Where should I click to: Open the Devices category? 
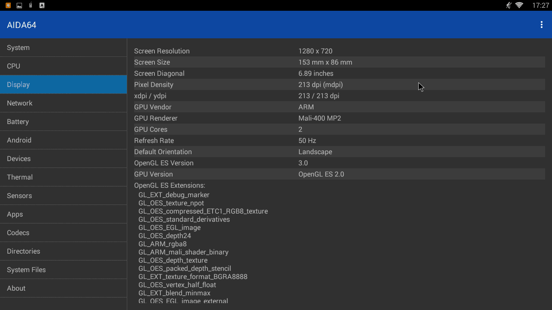pyautogui.click(x=63, y=159)
